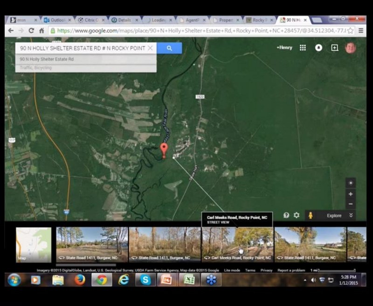
Task: Click the Explore label
Action: [x=334, y=216]
